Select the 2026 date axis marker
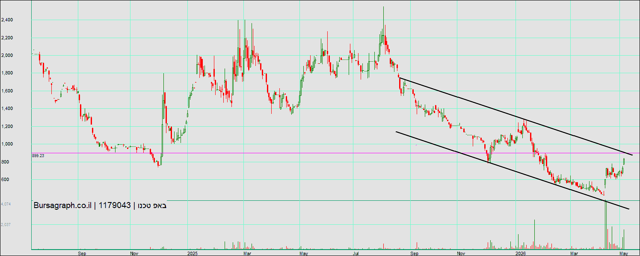Screen dimensions: 640x256 520,253
